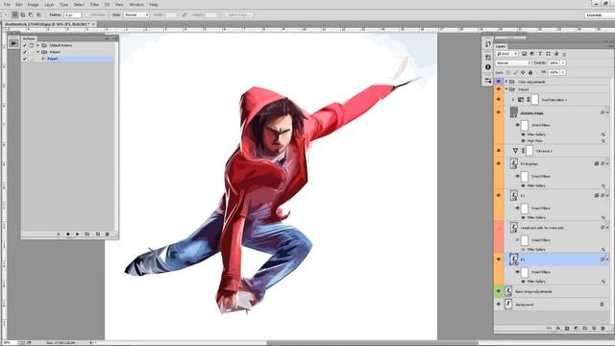Open the Window menu

pyautogui.click(x=136, y=4)
